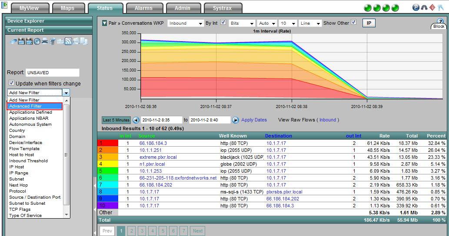This screenshot has height=236, width=449.
Task: Click the Next page button
Action: [198, 231]
